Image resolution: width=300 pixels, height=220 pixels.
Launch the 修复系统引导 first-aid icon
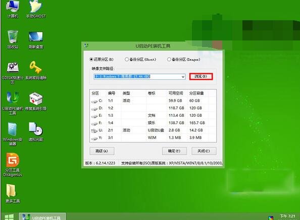click(x=36, y=102)
